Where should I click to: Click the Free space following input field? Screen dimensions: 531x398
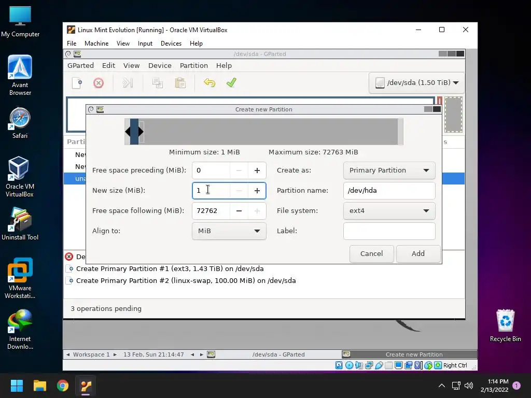(211, 210)
